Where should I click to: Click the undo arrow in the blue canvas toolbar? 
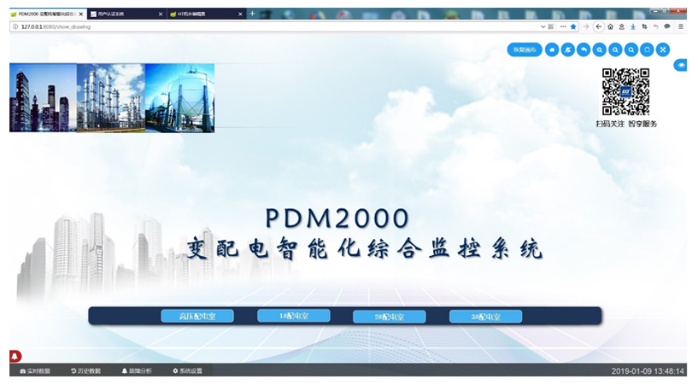(x=584, y=49)
